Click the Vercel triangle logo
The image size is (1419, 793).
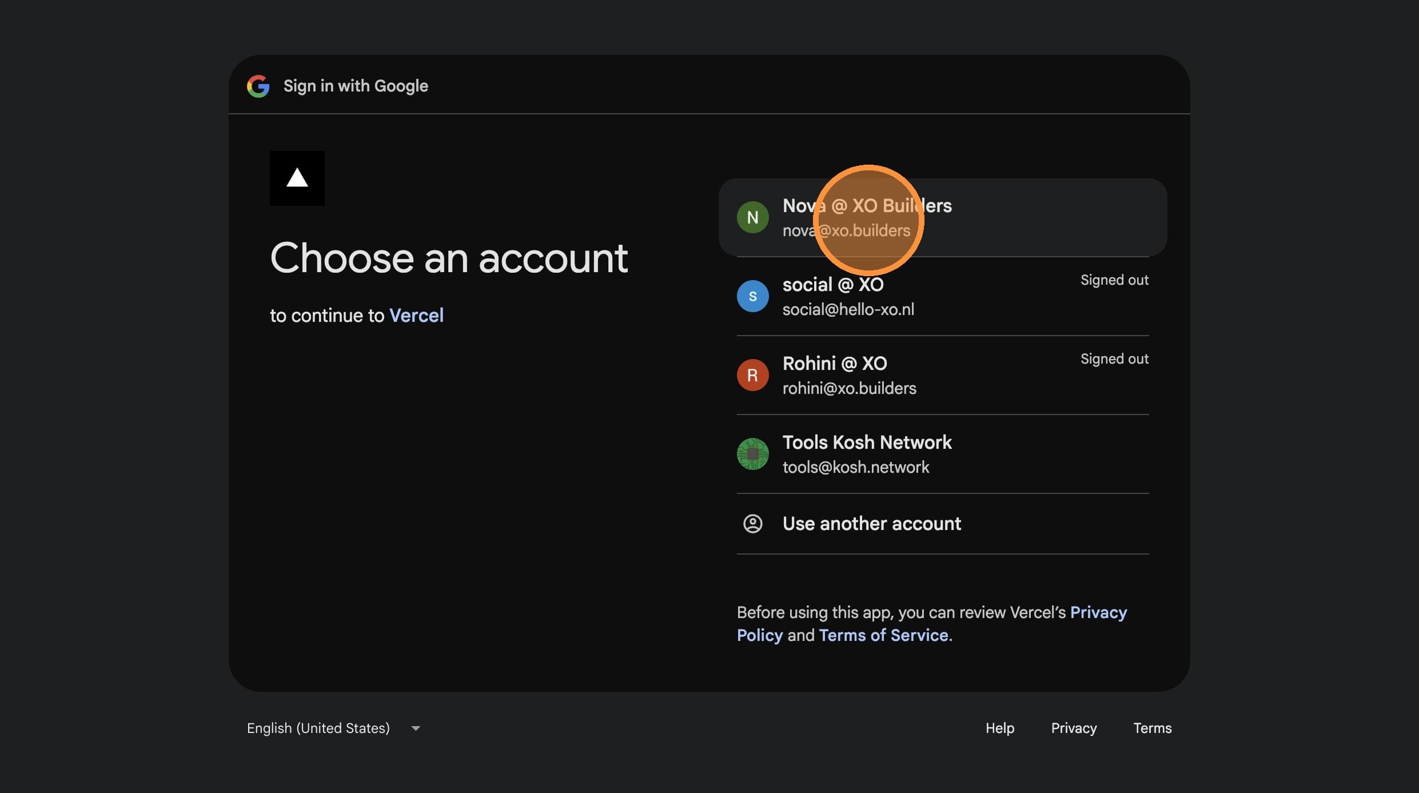coord(297,178)
